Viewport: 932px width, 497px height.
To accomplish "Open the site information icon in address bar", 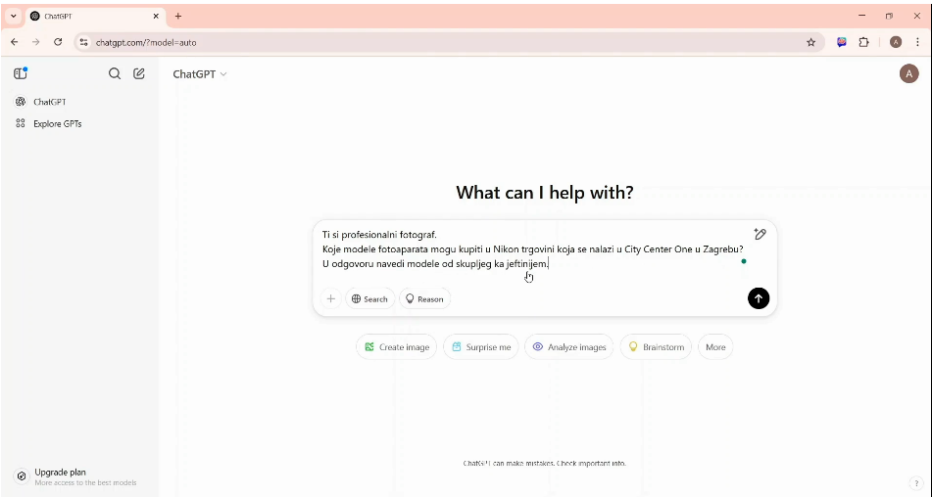I will (x=84, y=43).
